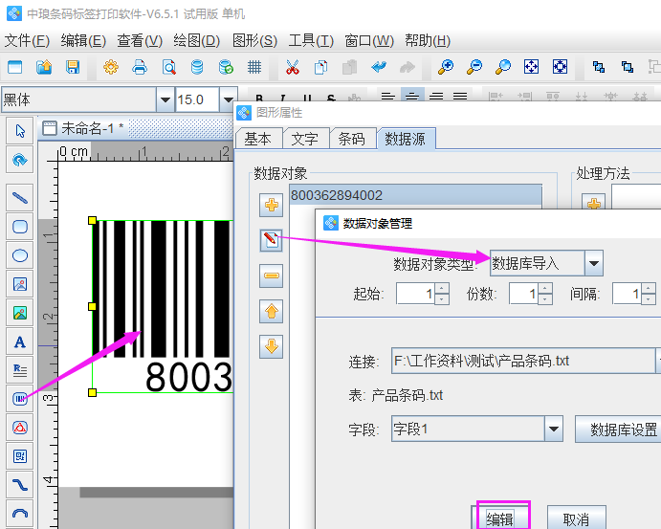The image size is (661, 529).
Task: Click the 编辑 button
Action: tap(500, 518)
